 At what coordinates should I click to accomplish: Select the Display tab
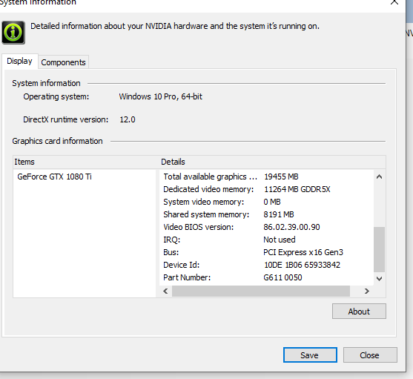[x=20, y=61]
